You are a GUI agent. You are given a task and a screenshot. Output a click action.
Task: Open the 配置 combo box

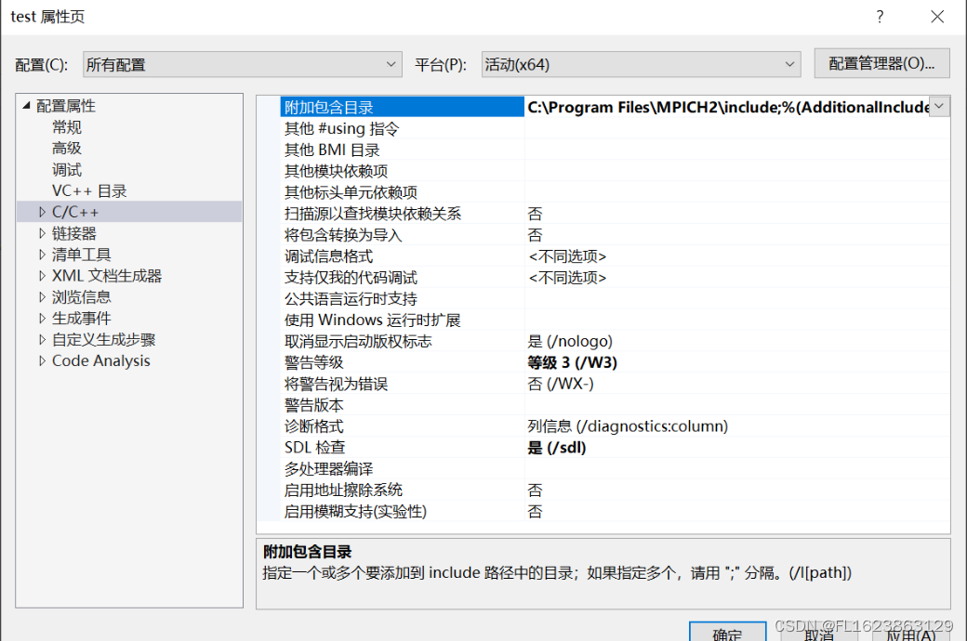coord(393,64)
